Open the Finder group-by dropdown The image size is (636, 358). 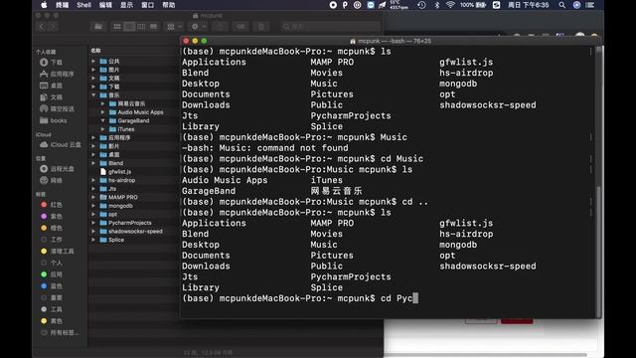coord(175,27)
